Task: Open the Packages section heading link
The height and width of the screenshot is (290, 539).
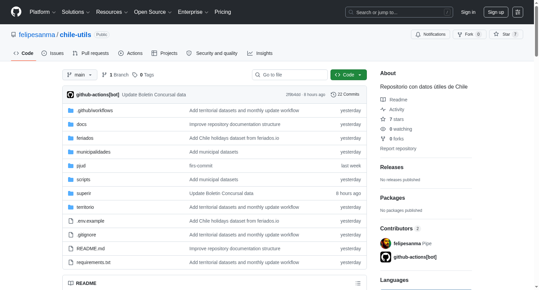Action: coord(392,198)
